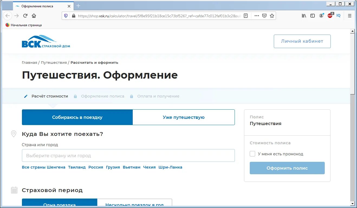Click the IQ extension icon
The height and width of the screenshot is (208, 357).
click(339, 16)
